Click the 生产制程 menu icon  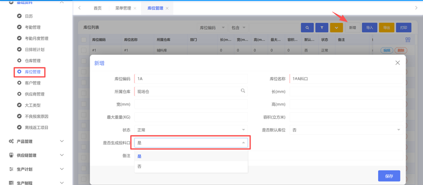pos(11,183)
